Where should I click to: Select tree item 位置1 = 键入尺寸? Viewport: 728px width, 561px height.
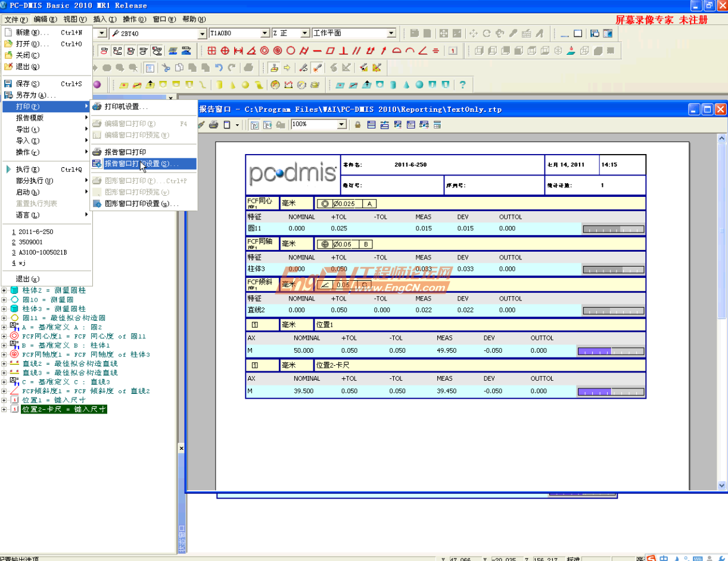(54, 400)
